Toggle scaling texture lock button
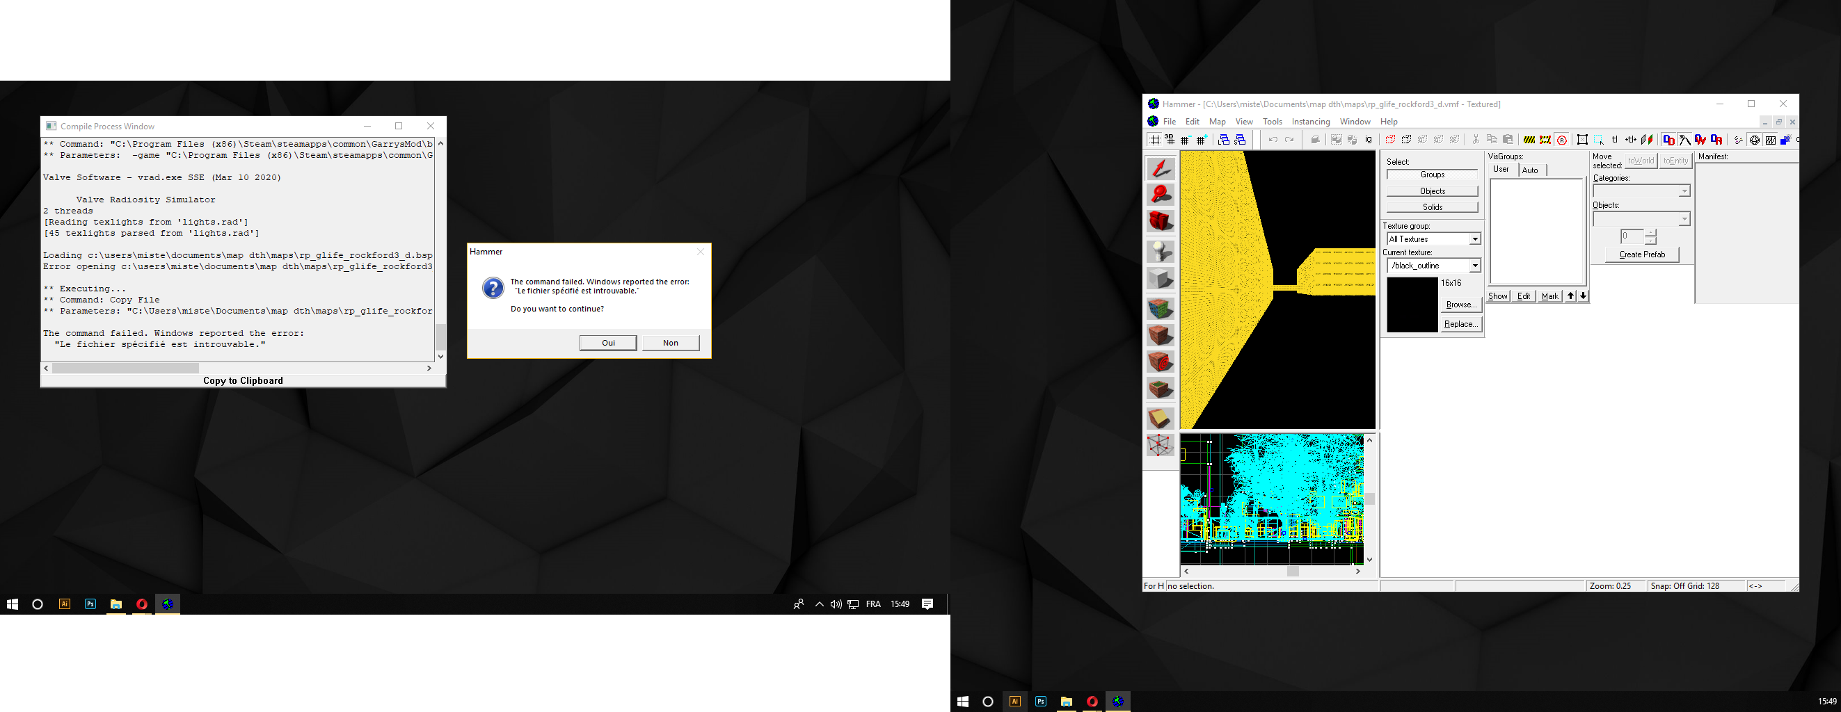This screenshot has width=1841, height=712. [1632, 140]
